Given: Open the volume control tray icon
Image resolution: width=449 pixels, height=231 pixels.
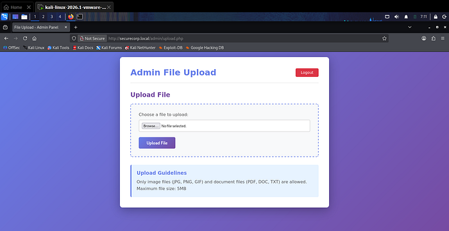Looking at the screenshot, I should tap(396, 17).
